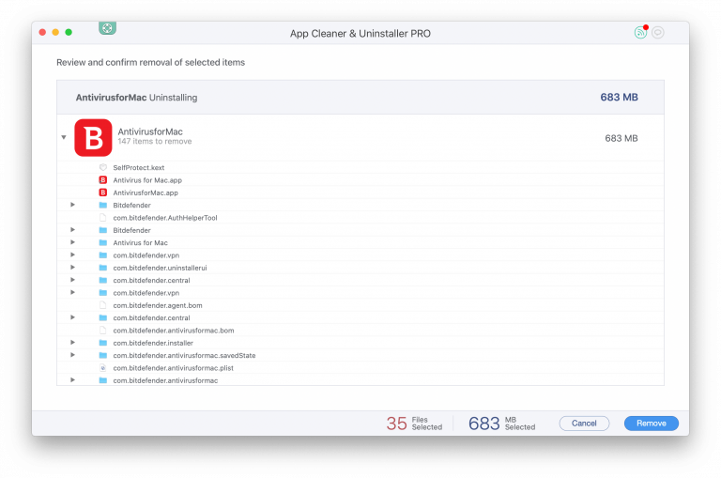Screen dimensions: 721x478
Task: Click folder icon of com.bitdefender.installer
Action: click(x=103, y=343)
